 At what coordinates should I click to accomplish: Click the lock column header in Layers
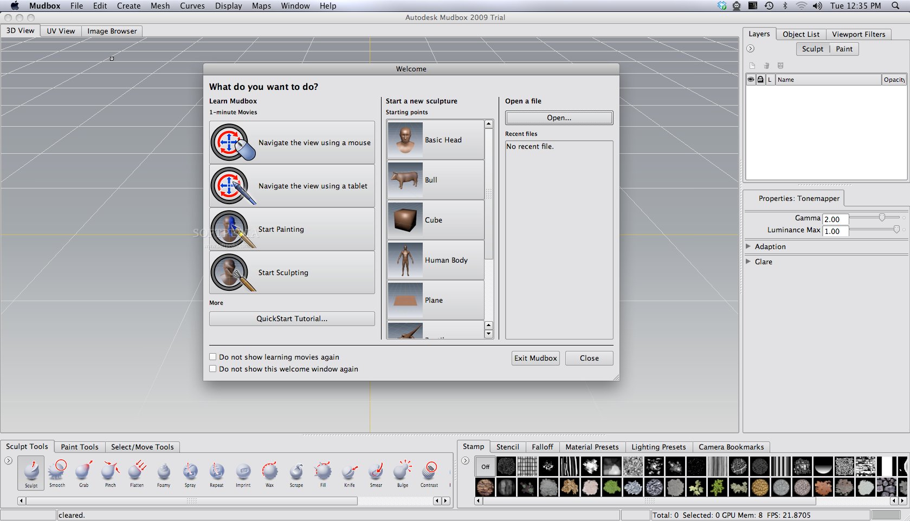(x=760, y=80)
